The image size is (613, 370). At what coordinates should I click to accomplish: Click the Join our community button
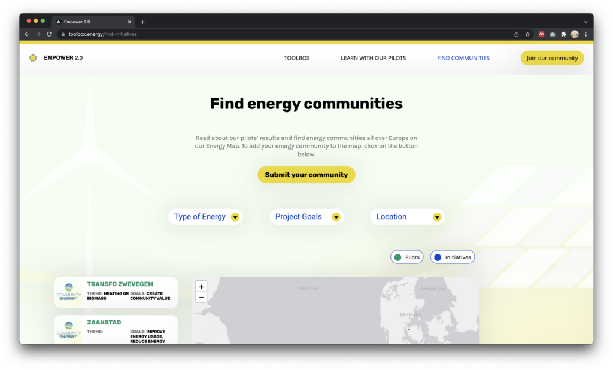point(551,58)
